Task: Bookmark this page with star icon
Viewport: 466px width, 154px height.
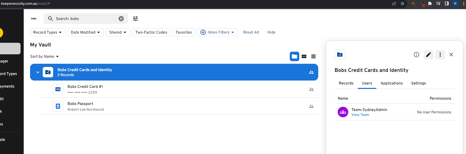Action: tap(403, 3)
